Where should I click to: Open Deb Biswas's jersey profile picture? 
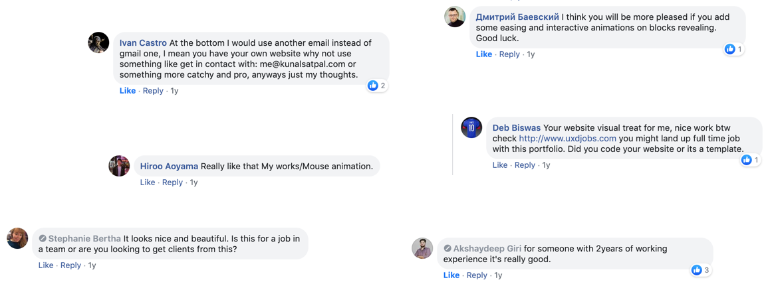click(471, 127)
